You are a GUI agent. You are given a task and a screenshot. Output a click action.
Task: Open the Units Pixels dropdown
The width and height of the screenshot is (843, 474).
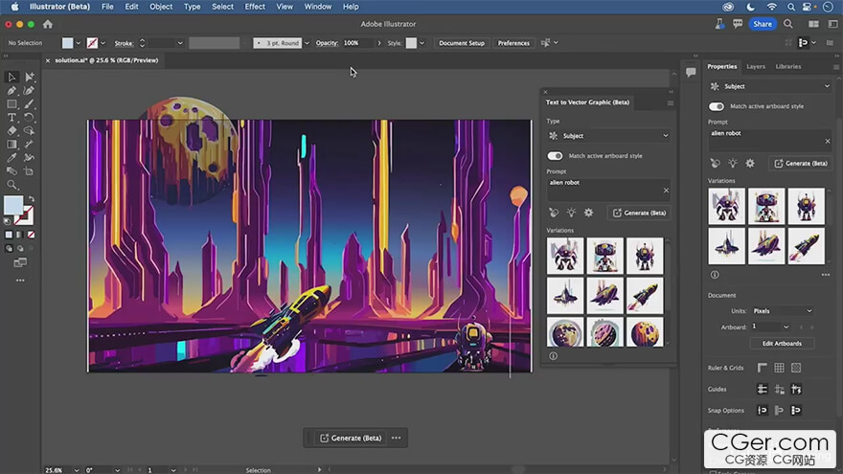pos(783,311)
